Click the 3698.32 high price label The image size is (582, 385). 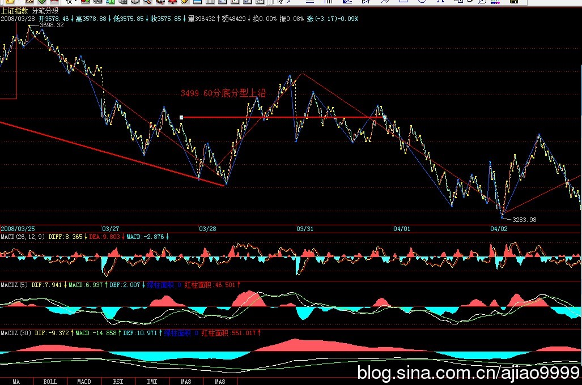click(x=52, y=25)
